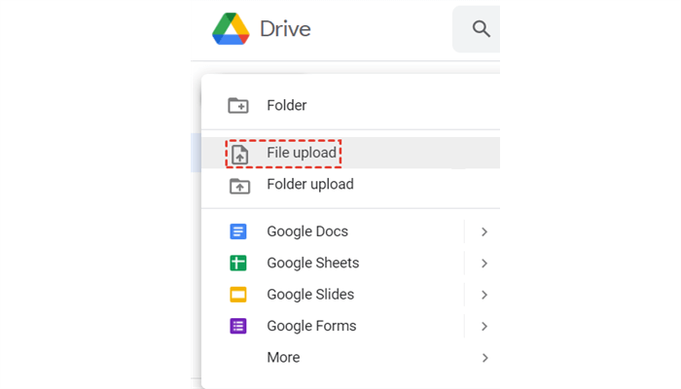The image size is (681, 389).
Task: Click the blue Google Docs icon
Action: pyautogui.click(x=238, y=231)
